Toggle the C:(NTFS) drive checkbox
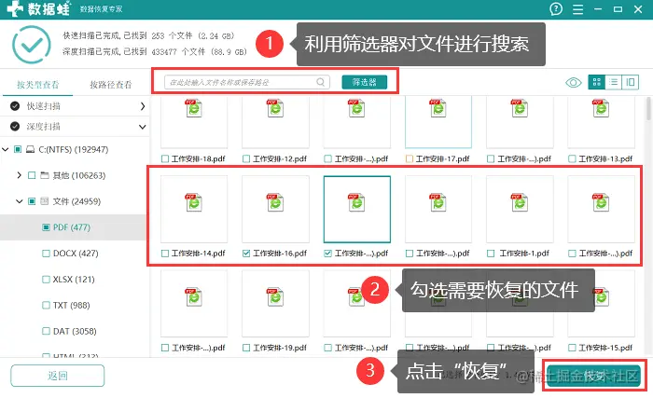This screenshot has width=653, height=398. 18,149
